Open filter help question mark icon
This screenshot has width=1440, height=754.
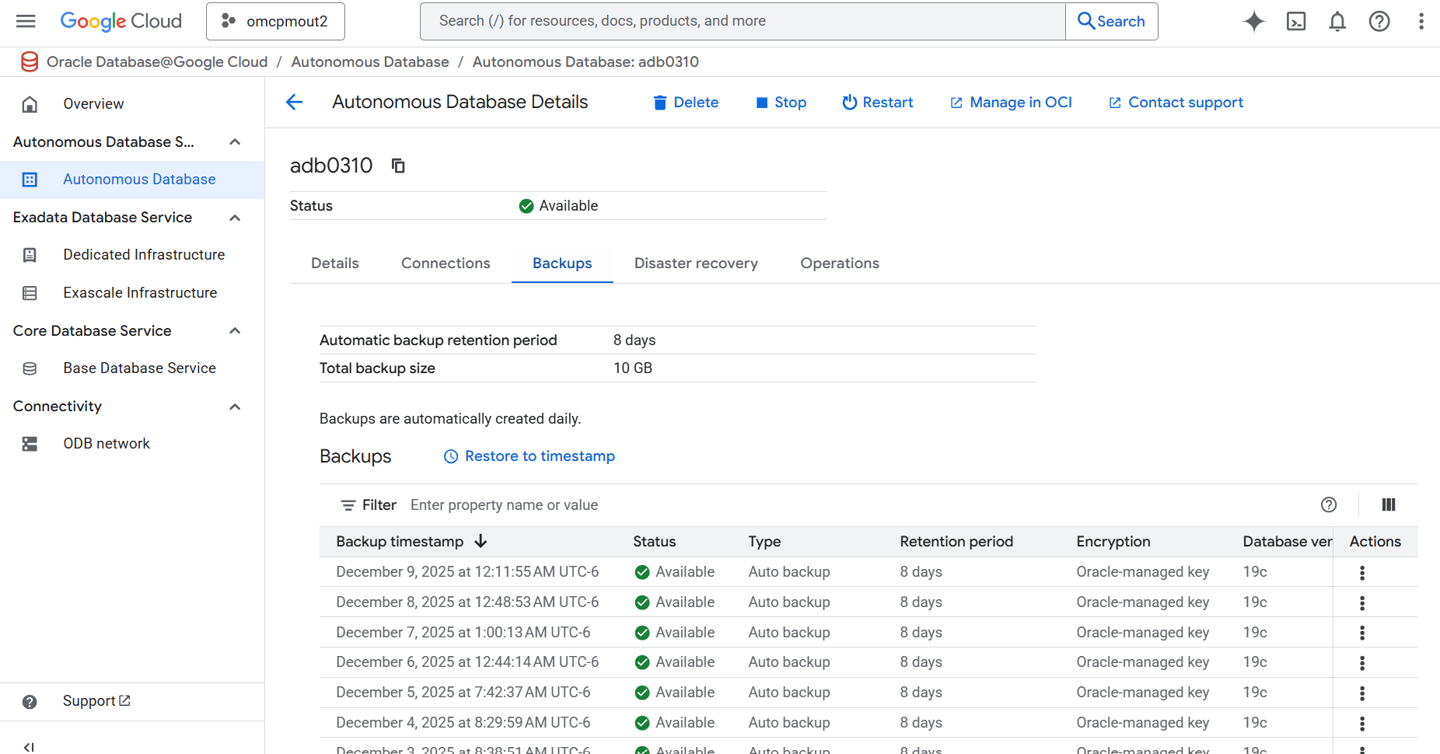1328,504
